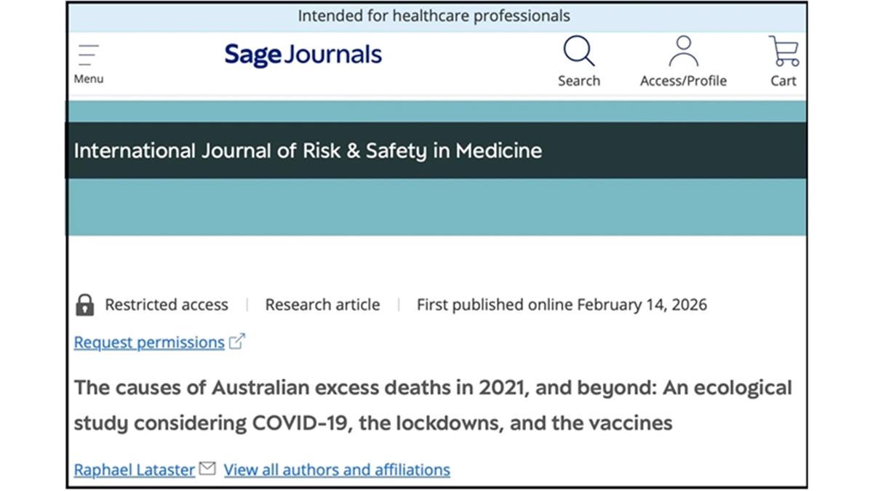Viewport: 873px width, 491px height.
Task: Click the 'Cart' text label
Action: 784,81
